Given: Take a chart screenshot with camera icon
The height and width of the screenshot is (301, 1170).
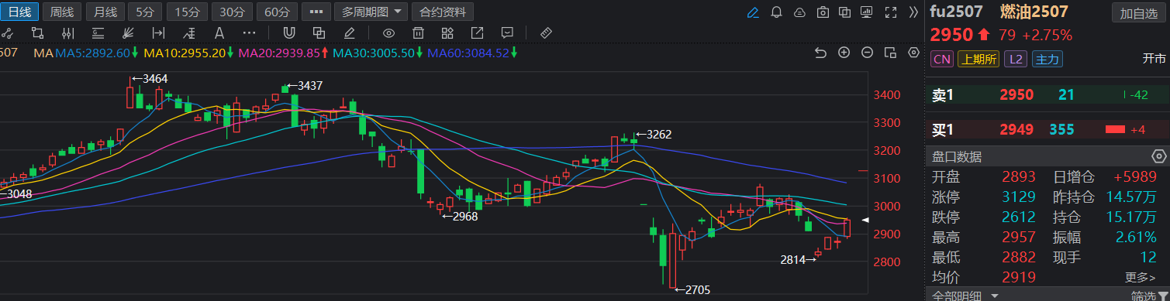Looking at the screenshot, I should (823, 12).
